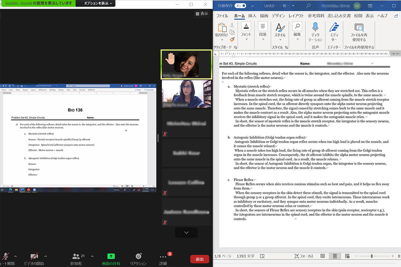Select the Format Painter brush in Word
Viewport: 401px width, 267px height.
pos(232,39)
